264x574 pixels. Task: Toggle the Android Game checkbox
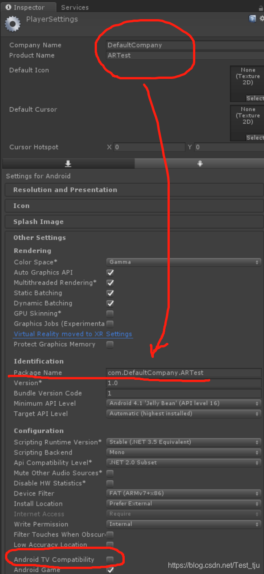[x=110, y=569]
